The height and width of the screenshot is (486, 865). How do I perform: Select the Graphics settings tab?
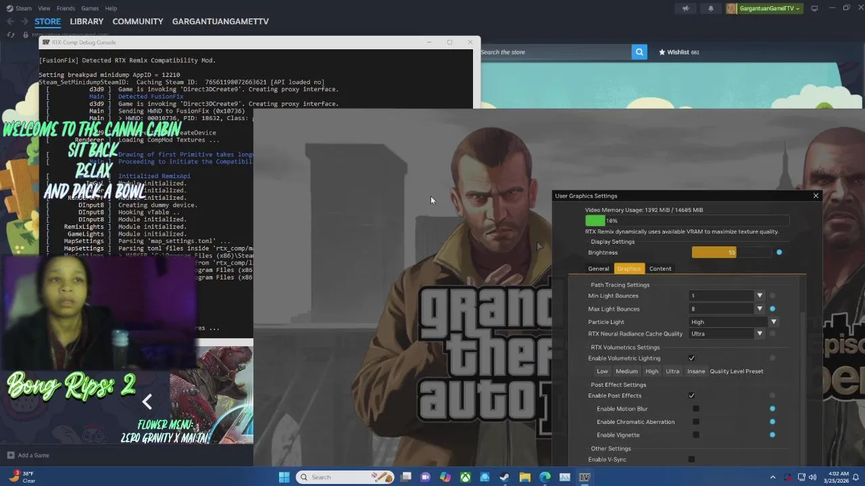pos(628,269)
